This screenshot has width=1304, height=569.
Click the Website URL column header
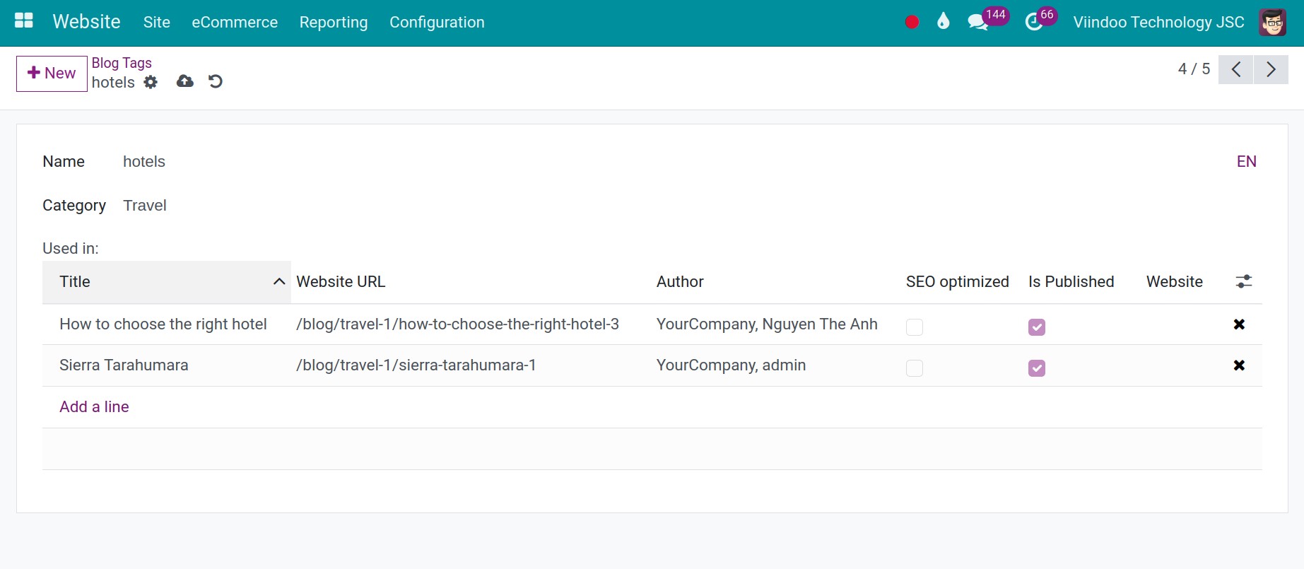click(x=341, y=281)
